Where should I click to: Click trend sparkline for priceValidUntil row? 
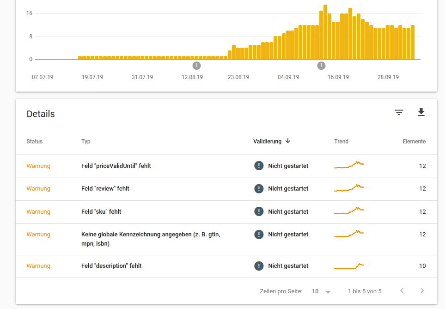[x=349, y=165]
